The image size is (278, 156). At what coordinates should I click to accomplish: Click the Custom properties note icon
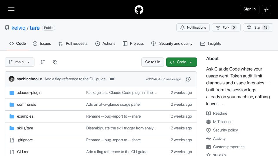tap(209, 147)
